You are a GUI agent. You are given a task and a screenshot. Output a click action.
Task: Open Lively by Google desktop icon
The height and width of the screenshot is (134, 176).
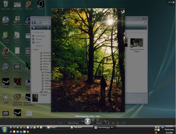[x=6, y=37]
